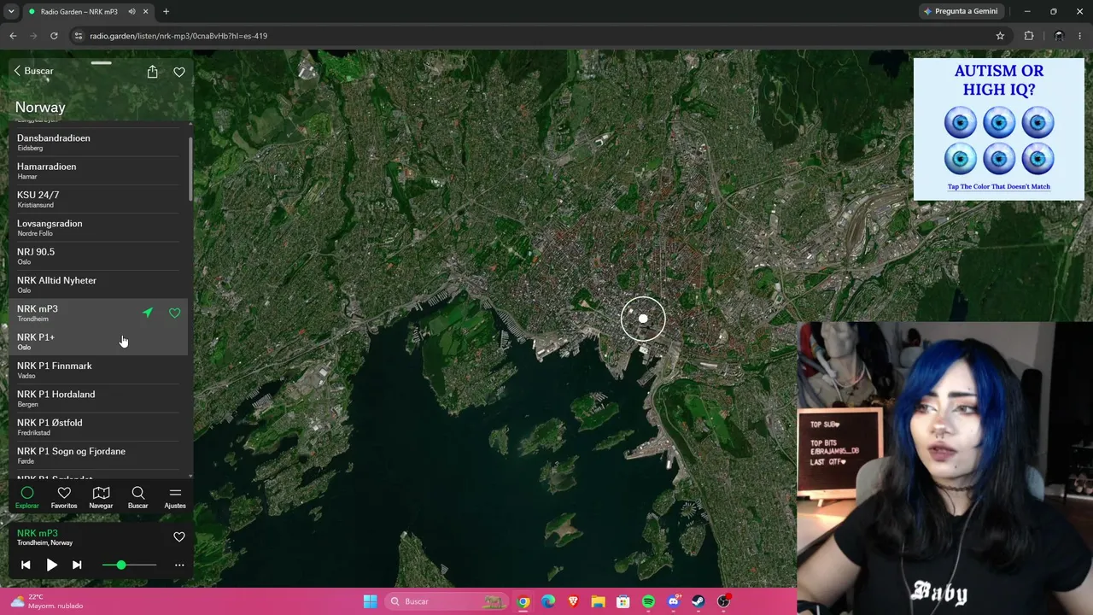Launch Microsoft Edge from the taskbar
Image resolution: width=1093 pixels, height=615 pixels.
548,601
